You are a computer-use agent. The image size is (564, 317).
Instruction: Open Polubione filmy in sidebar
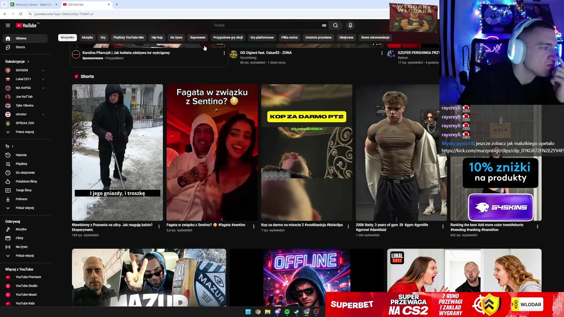pyautogui.click(x=24, y=181)
